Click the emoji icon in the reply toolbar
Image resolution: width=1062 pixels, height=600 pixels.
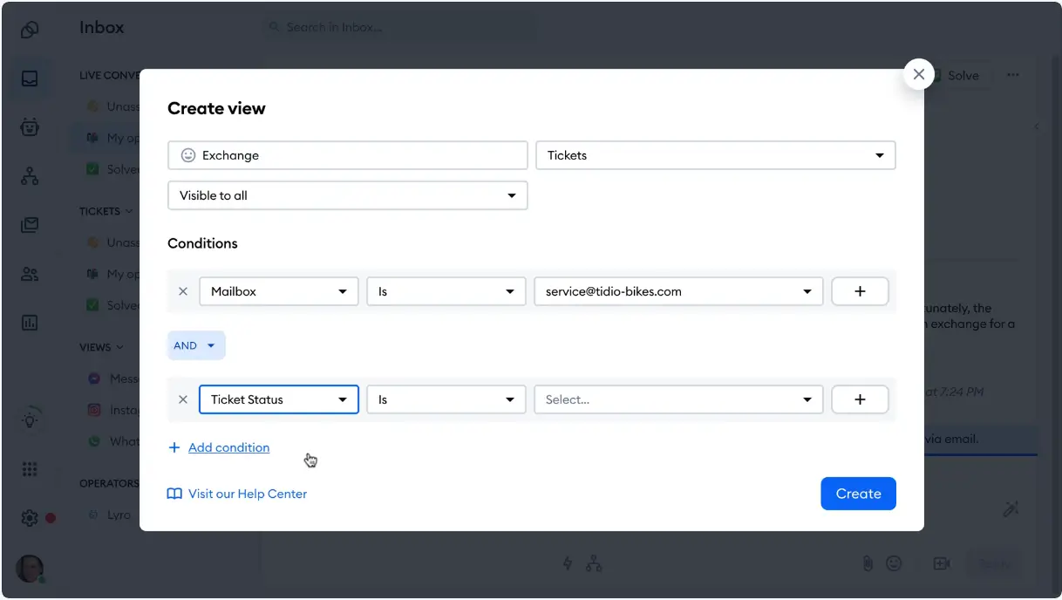coord(894,563)
